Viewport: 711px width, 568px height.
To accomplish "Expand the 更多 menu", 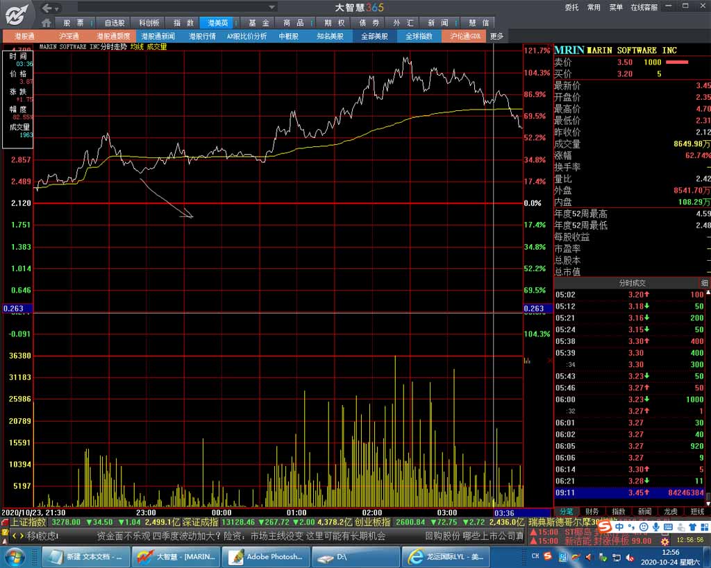I will click(496, 36).
